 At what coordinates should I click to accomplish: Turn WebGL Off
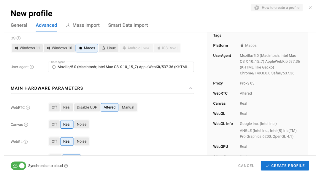54,141
